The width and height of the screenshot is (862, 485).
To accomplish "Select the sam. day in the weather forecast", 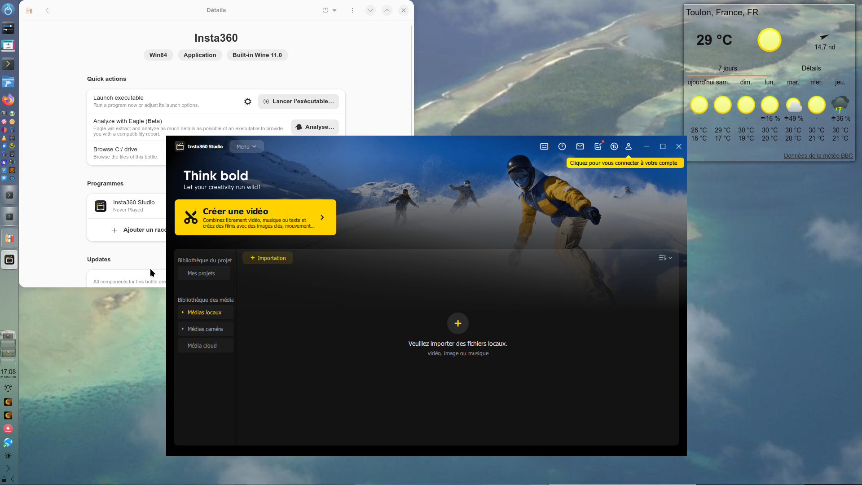I will click(x=722, y=82).
